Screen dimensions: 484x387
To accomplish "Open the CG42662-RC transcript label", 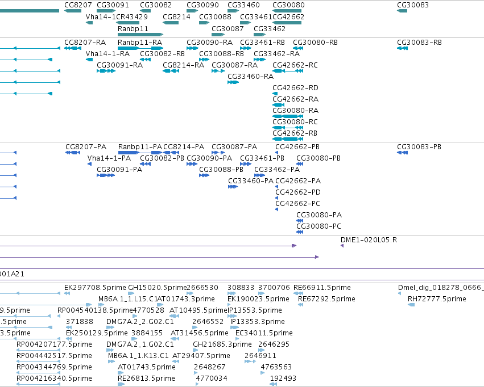I will (x=295, y=65).
